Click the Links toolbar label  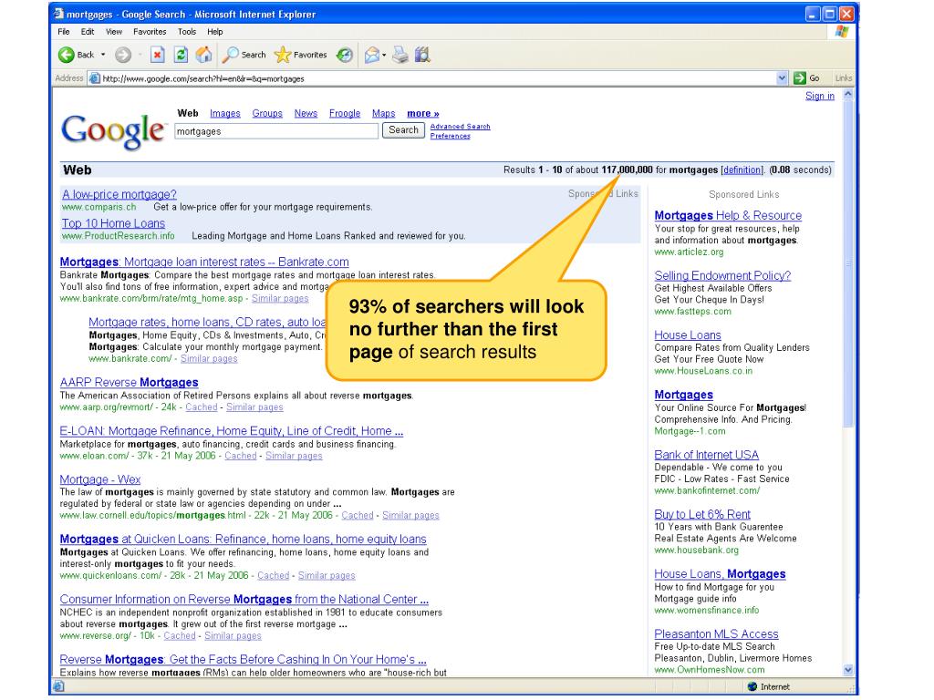(x=844, y=78)
